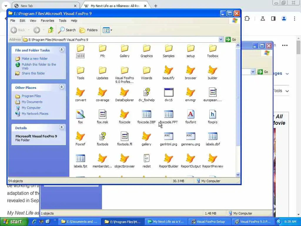301x226 pixels.
Task: Collapse the Details panel
Action: 62,127
